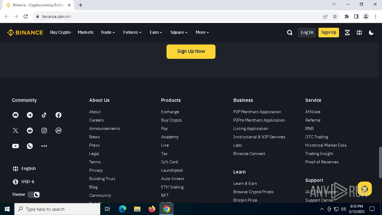
Task: Bookmark this page with star icon
Action: click(335, 16)
